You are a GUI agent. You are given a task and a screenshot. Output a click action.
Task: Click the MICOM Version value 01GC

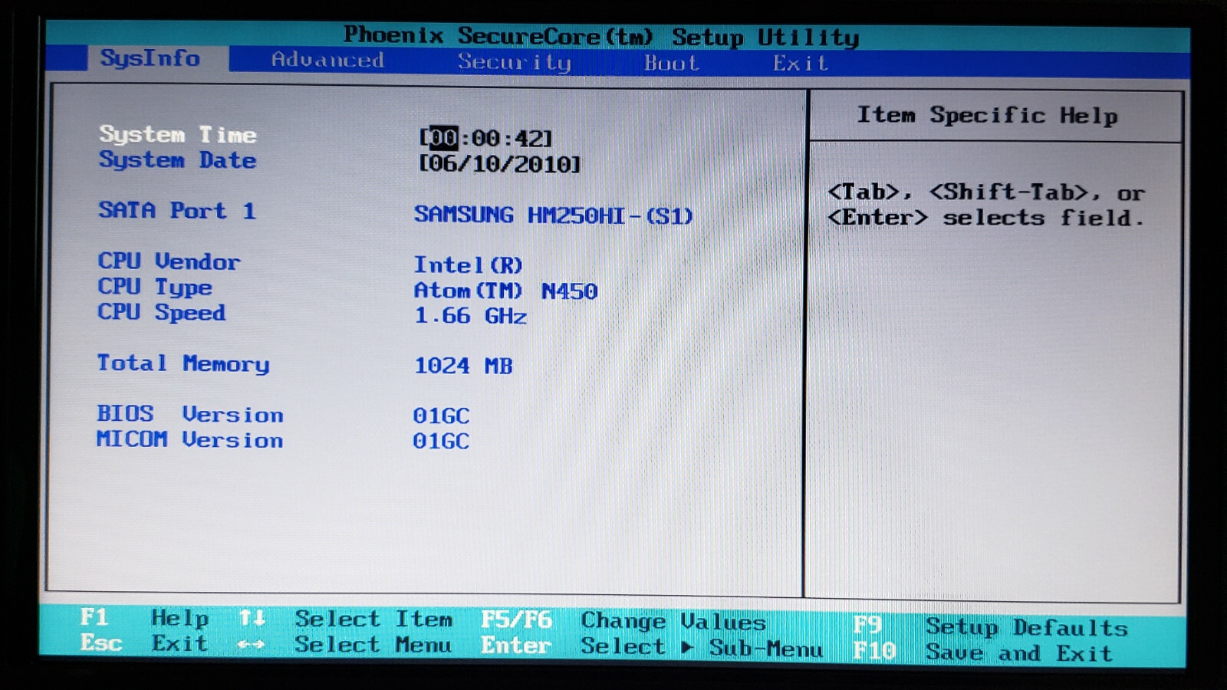[441, 441]
